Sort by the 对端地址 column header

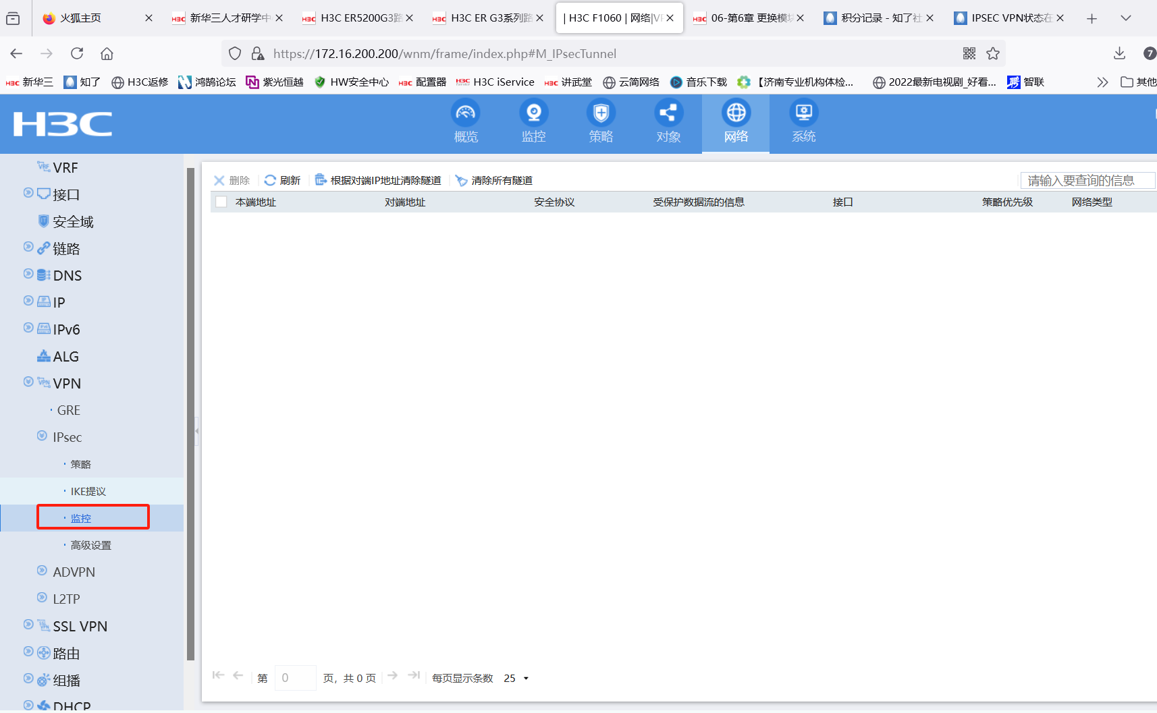(x=405, y=202)
